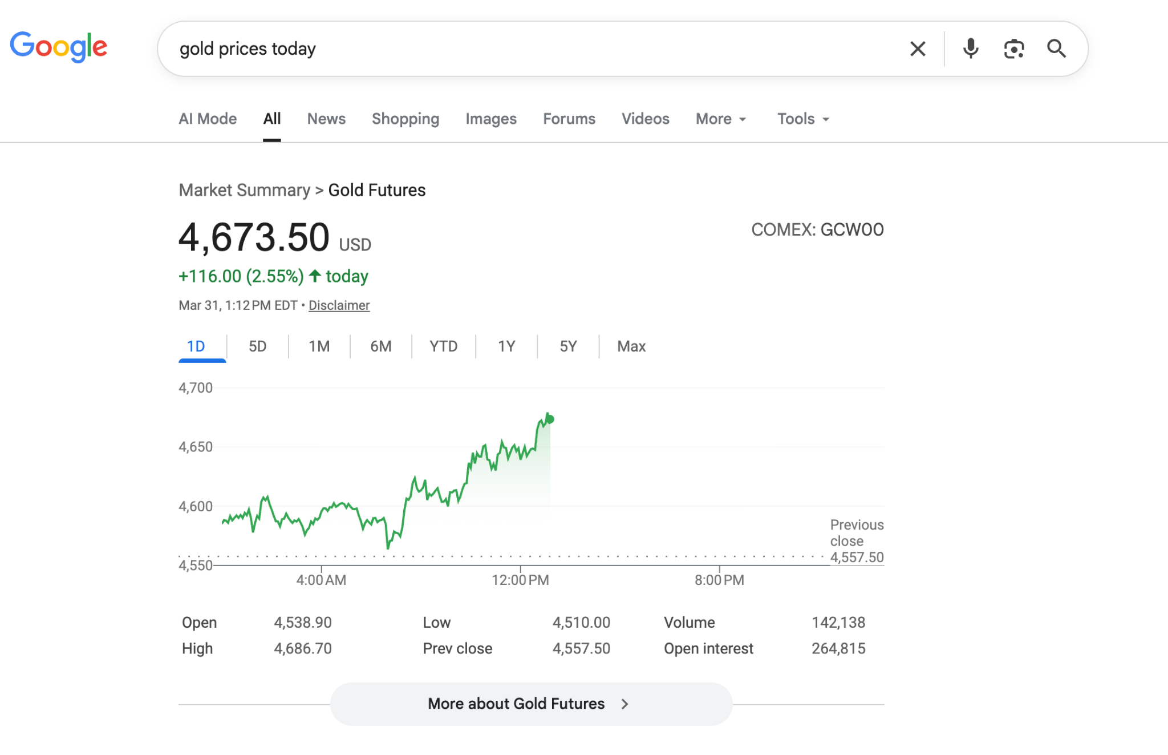Select the AI Mode tab
Viewport: 1168px width, 755px height.
click(x=207, y=119)
